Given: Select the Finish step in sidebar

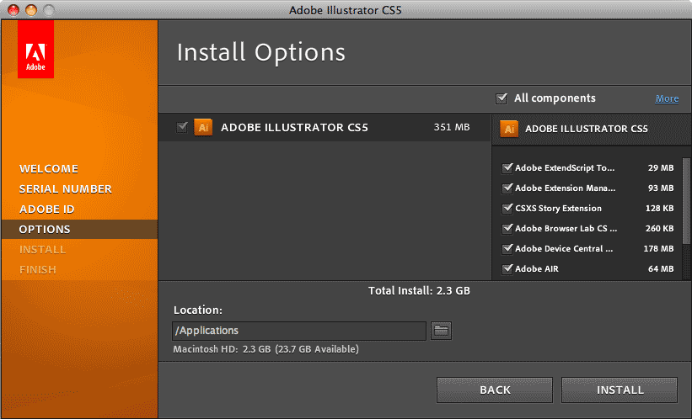Looking at the screenshot, I should coord(38,269).
